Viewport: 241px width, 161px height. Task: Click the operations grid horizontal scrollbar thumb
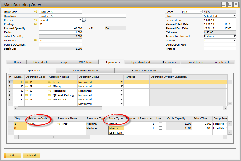[60, 108]
